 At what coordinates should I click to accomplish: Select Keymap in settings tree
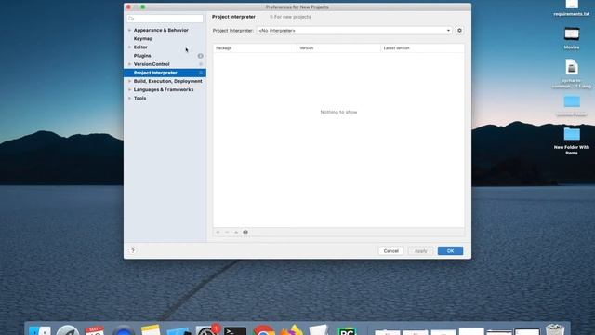pyautogui.click(x=143, y=39)
